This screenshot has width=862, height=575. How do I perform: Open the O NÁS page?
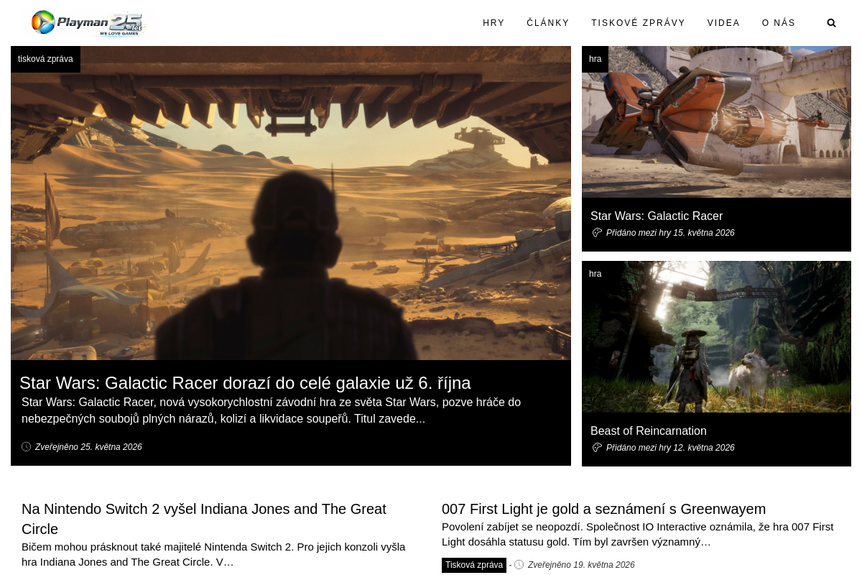779,23
